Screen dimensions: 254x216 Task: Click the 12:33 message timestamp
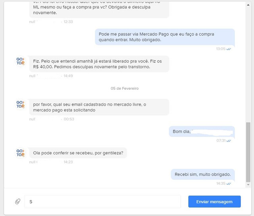click(68, 22)
